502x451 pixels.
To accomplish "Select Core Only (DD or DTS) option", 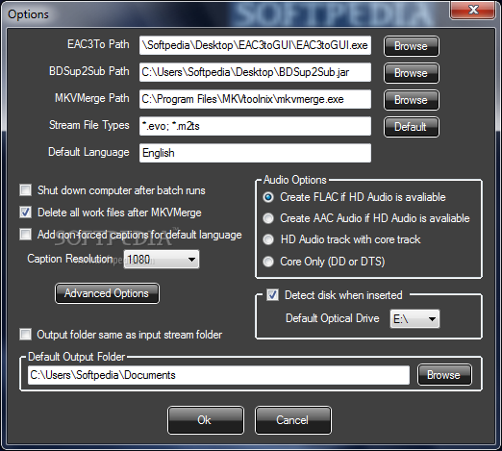I will pos(268,262).
